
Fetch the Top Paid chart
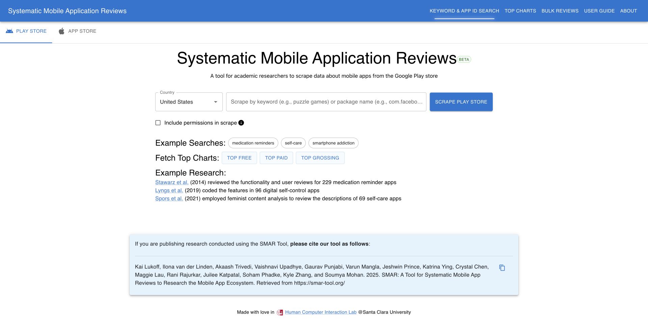click(276, 158)
